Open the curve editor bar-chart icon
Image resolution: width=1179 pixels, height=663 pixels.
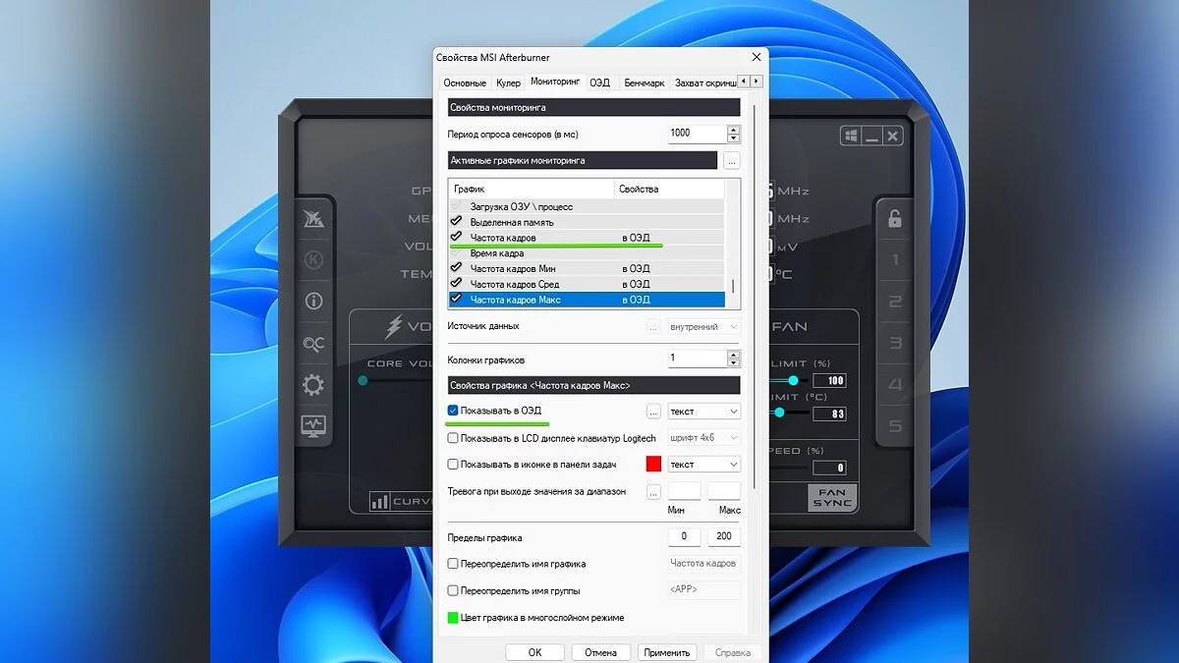coord(379,502)
